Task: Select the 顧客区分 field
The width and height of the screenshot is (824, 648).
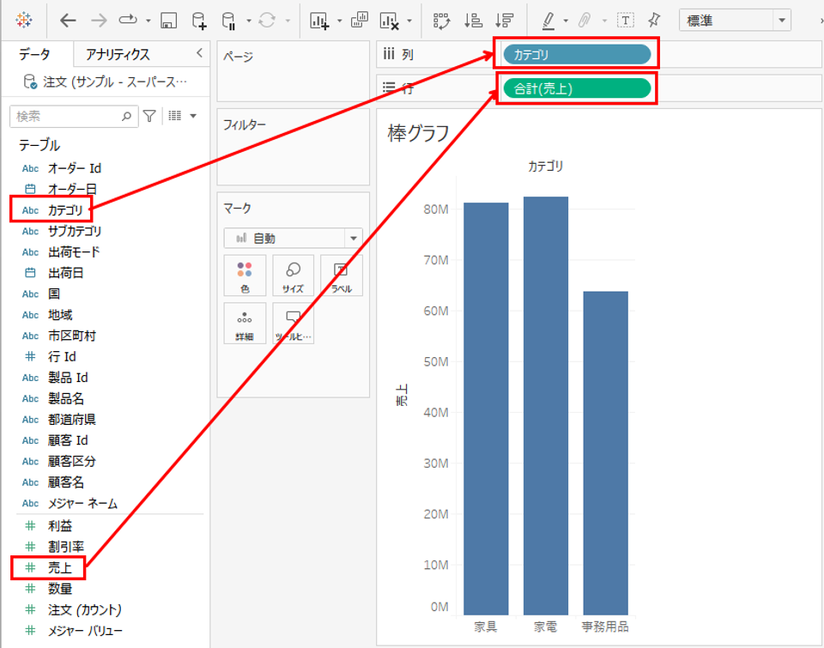Action: 71,462
